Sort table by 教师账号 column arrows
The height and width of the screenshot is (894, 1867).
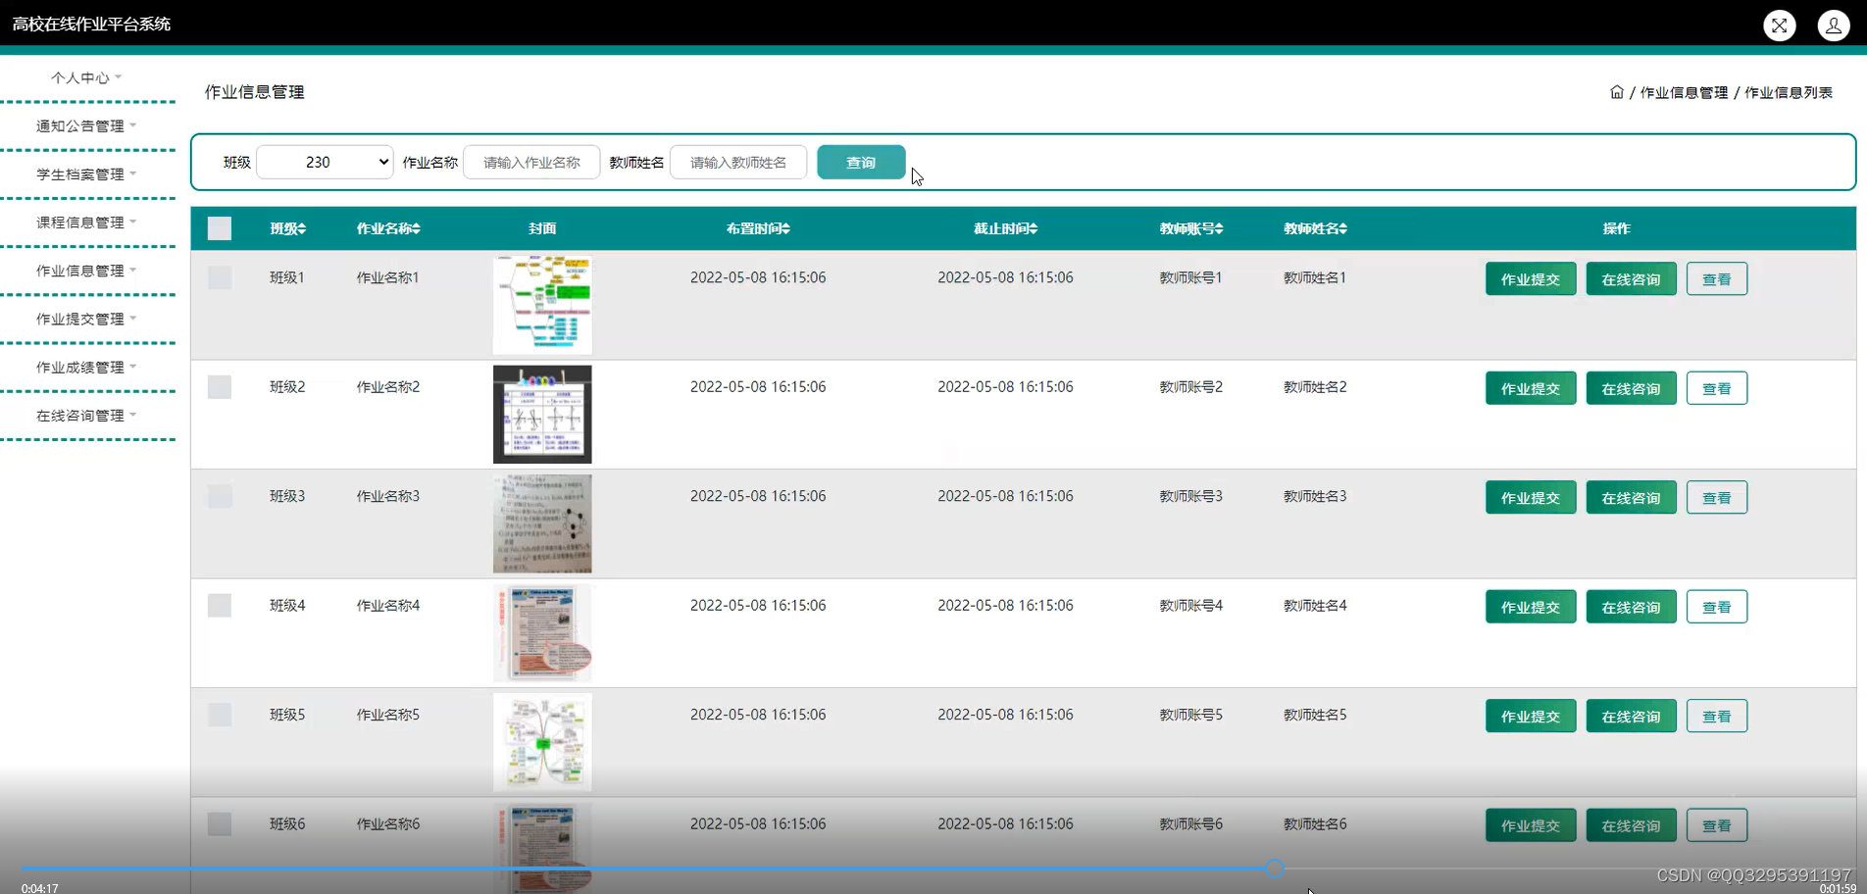pyautogui.click(x=1219, y=228)
